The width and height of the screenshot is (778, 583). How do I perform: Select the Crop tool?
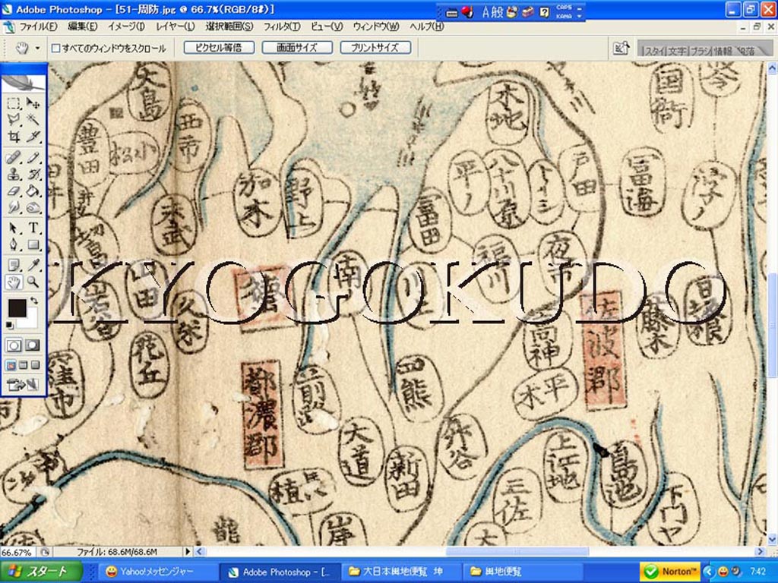pos(14,136)
